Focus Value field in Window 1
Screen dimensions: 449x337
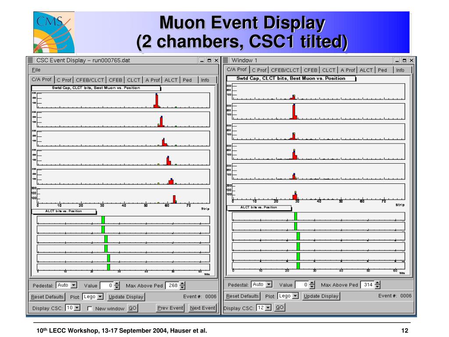[x=302, y=284]
